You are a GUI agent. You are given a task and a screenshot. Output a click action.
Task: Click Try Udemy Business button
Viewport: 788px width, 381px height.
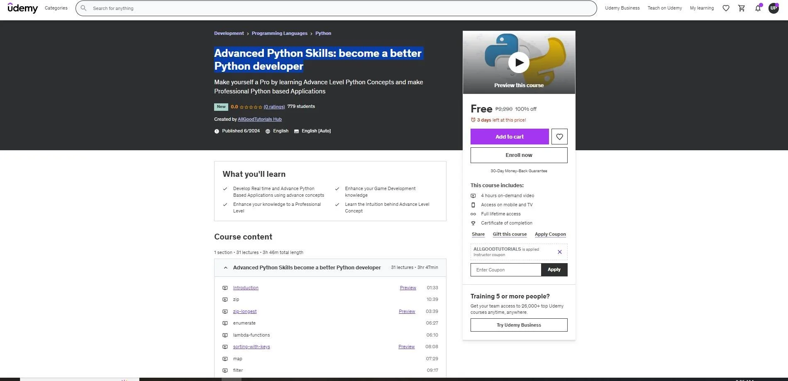pyautogui.click(x=519, y=325)
